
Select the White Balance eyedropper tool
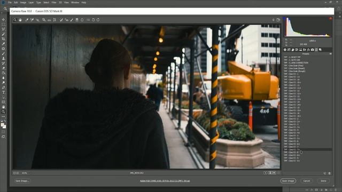(27, 20)
